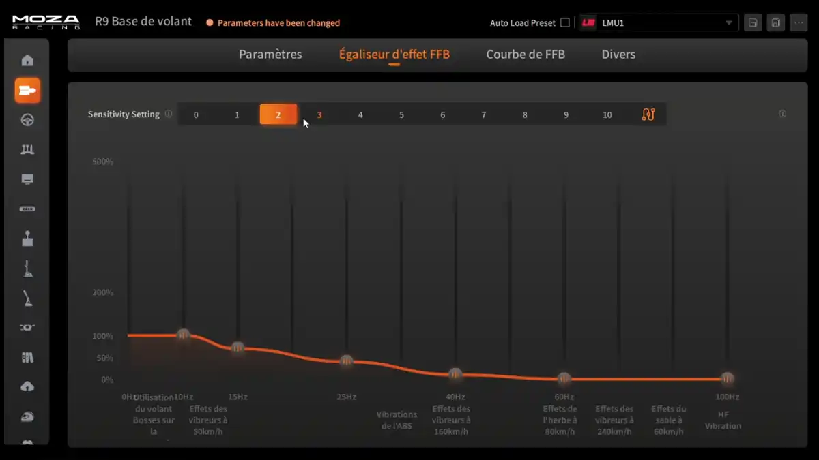Click the custom curve icon after sensitivity 10
This screenshot has height=460, width=819.
pos(648,114)
